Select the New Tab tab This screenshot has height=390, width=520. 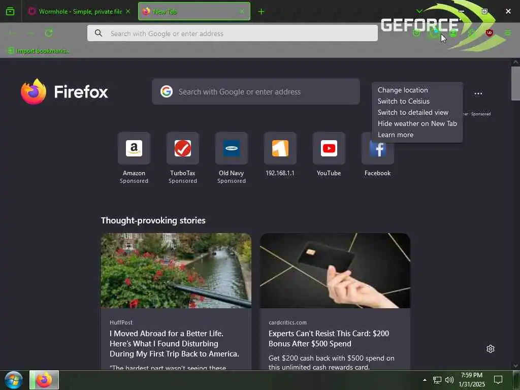pyautogui.click(x=194, y=11)
